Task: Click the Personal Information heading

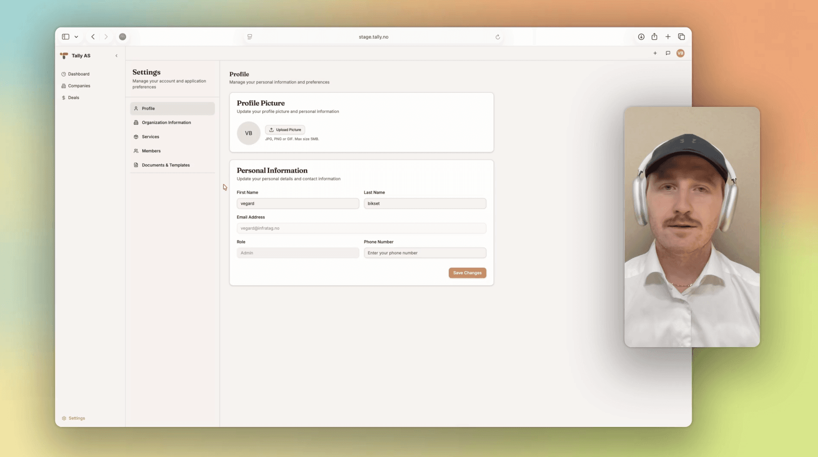Action: click(272, 170)
